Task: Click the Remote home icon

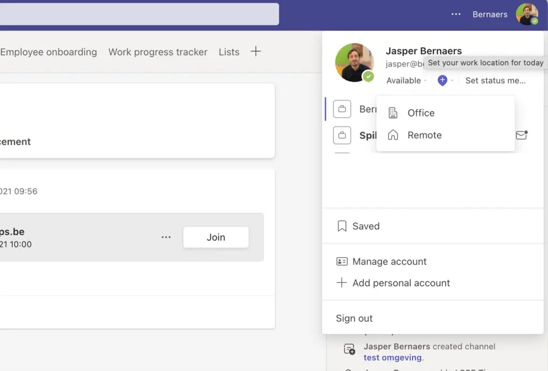Action: (x=393, y=135)
